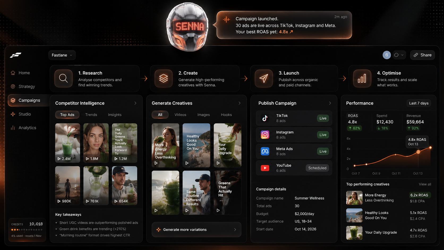Viewport: 444px width, 250px height.
Task: Expand Competitor Intelligence panel chevron
Action: pyautogui.click(x=135, y=103)
